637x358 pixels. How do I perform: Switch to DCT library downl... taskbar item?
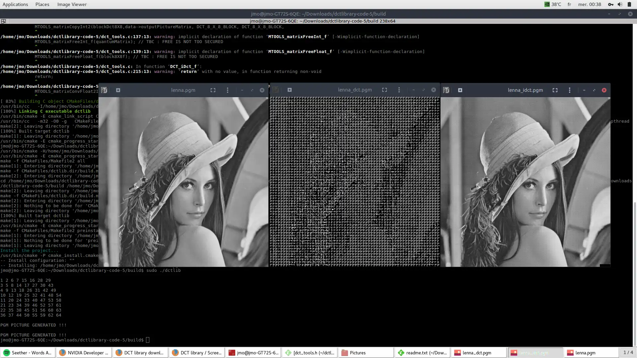140,353
